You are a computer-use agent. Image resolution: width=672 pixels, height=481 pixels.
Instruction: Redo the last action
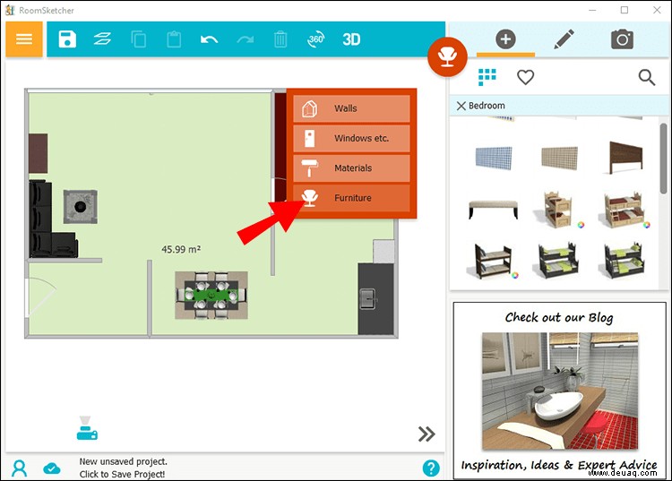[245, 39]
